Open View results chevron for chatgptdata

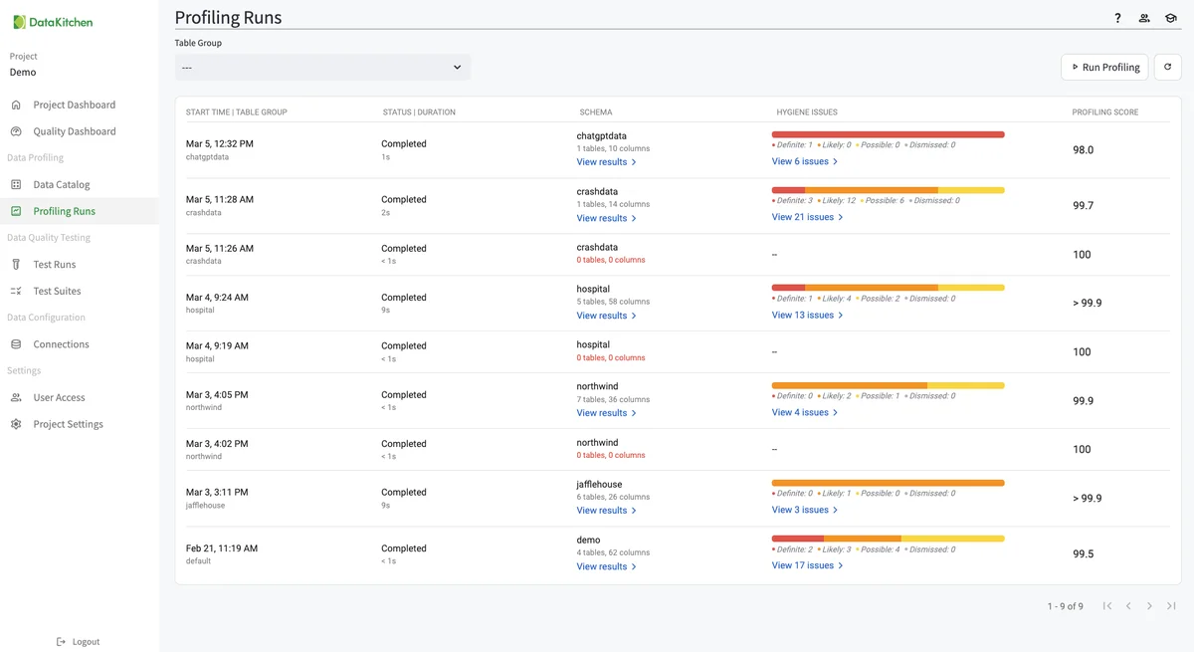(x=634, y=162)
